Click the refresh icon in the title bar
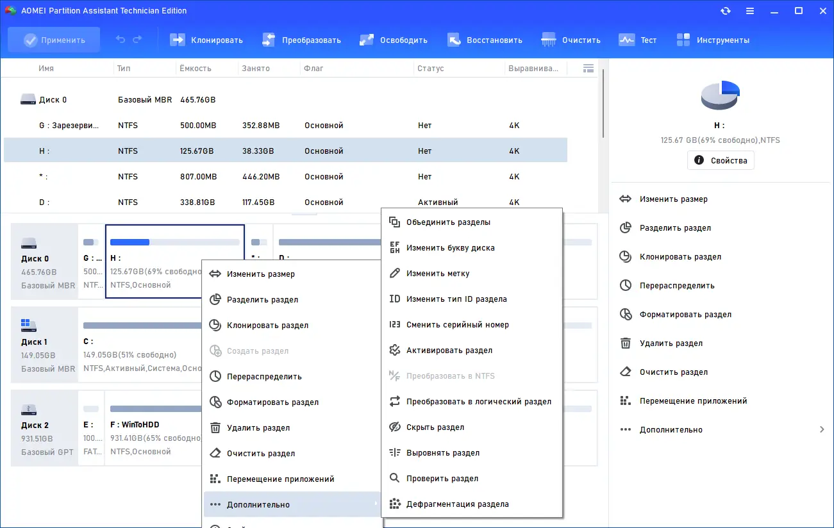Image resolution: width=834 pixels, height=528 pixels. (x=726, y=10)
